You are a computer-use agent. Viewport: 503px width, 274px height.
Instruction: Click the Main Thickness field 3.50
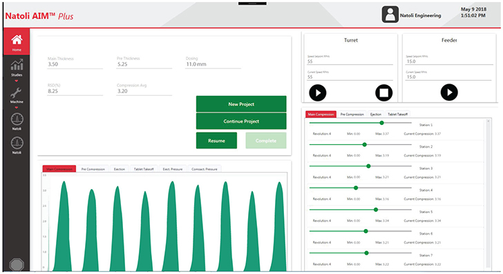(x=75, y=64)
